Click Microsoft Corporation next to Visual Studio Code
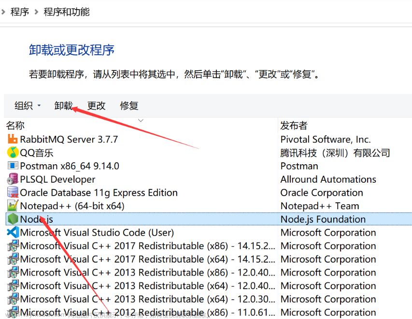The image size is (412, 319). (x=328, y=233)
